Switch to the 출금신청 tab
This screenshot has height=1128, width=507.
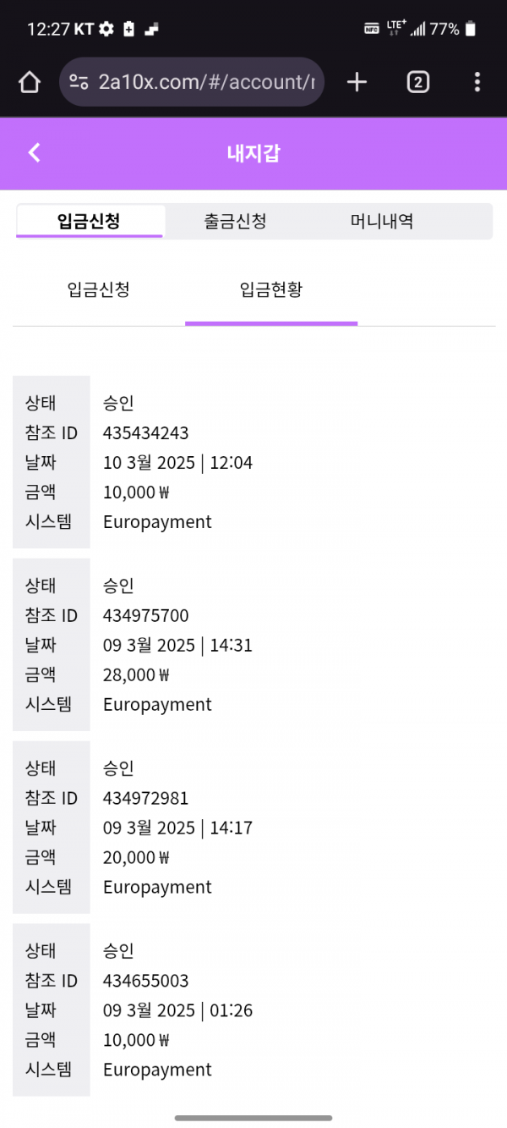(x=235, y=222)
